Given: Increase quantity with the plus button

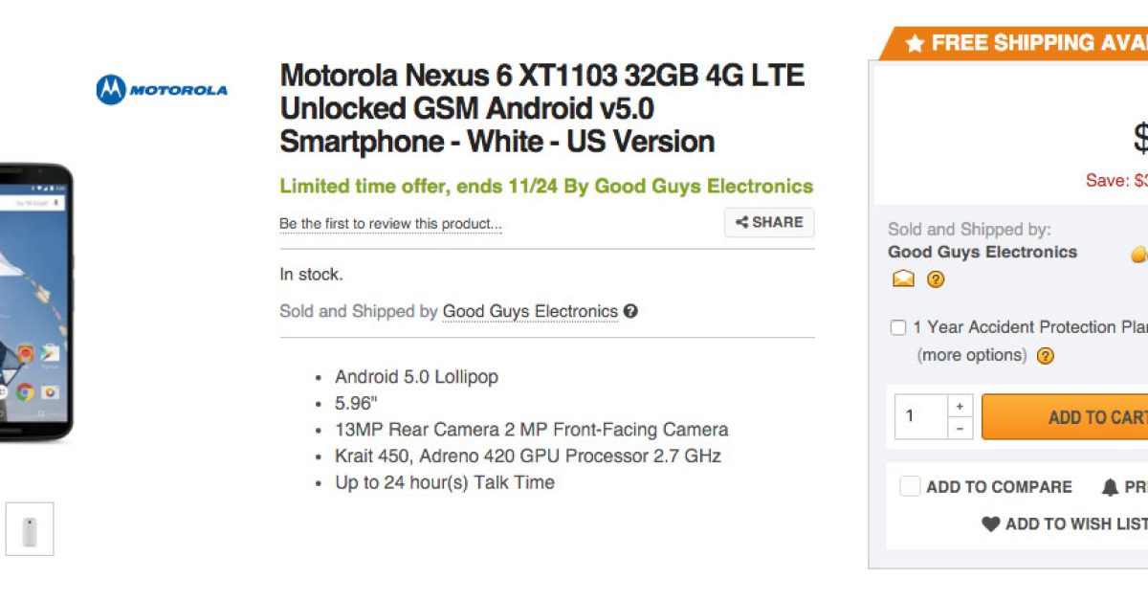Looking at the screenshot, I should tap(960, 406).
